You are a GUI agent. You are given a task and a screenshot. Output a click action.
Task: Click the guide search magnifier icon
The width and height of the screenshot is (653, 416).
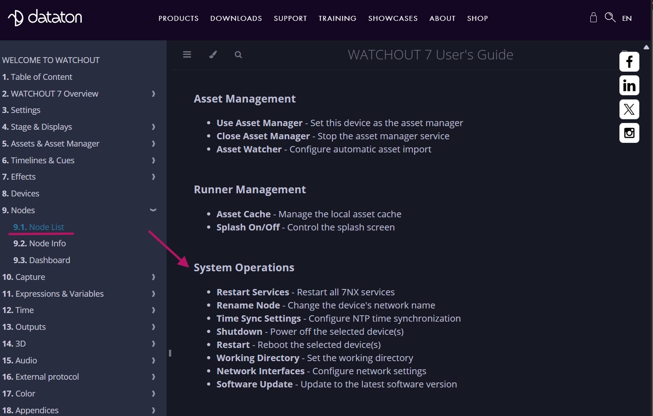click(x=238, y=55)
